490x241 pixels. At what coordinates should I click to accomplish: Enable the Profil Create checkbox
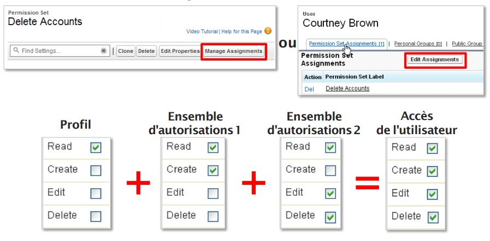point(96,170)
